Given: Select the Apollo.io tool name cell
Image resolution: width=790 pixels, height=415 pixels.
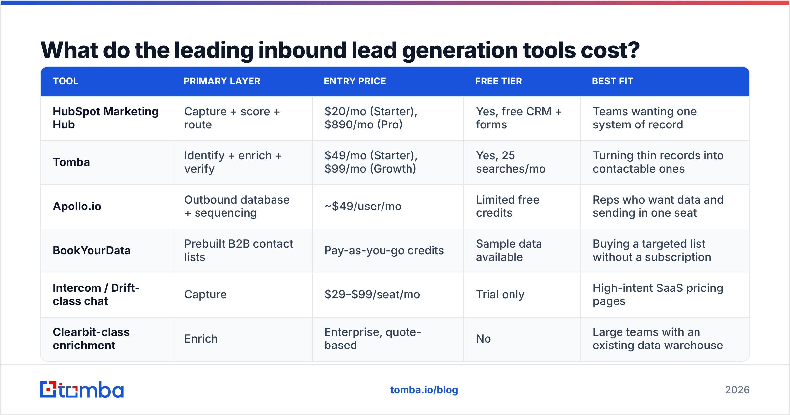Looking at the screenshot, I should [106, 207].
